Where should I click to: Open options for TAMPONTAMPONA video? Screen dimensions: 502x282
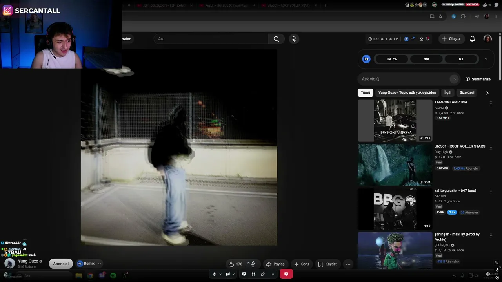(491, 103)
